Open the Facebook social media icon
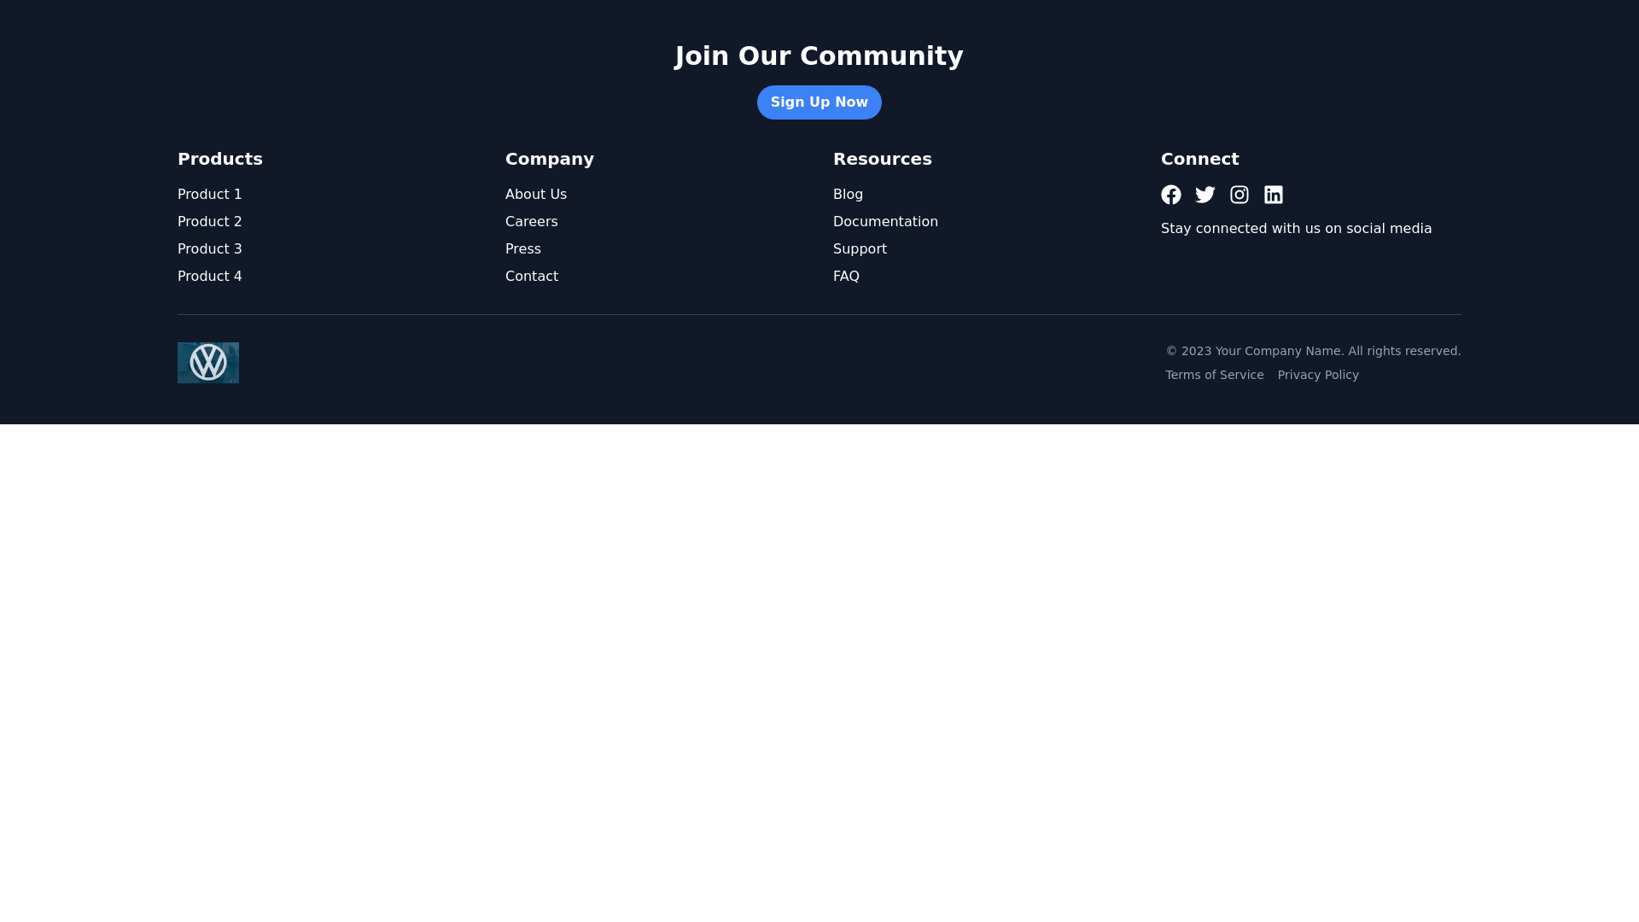 [x=1170, y=195]
